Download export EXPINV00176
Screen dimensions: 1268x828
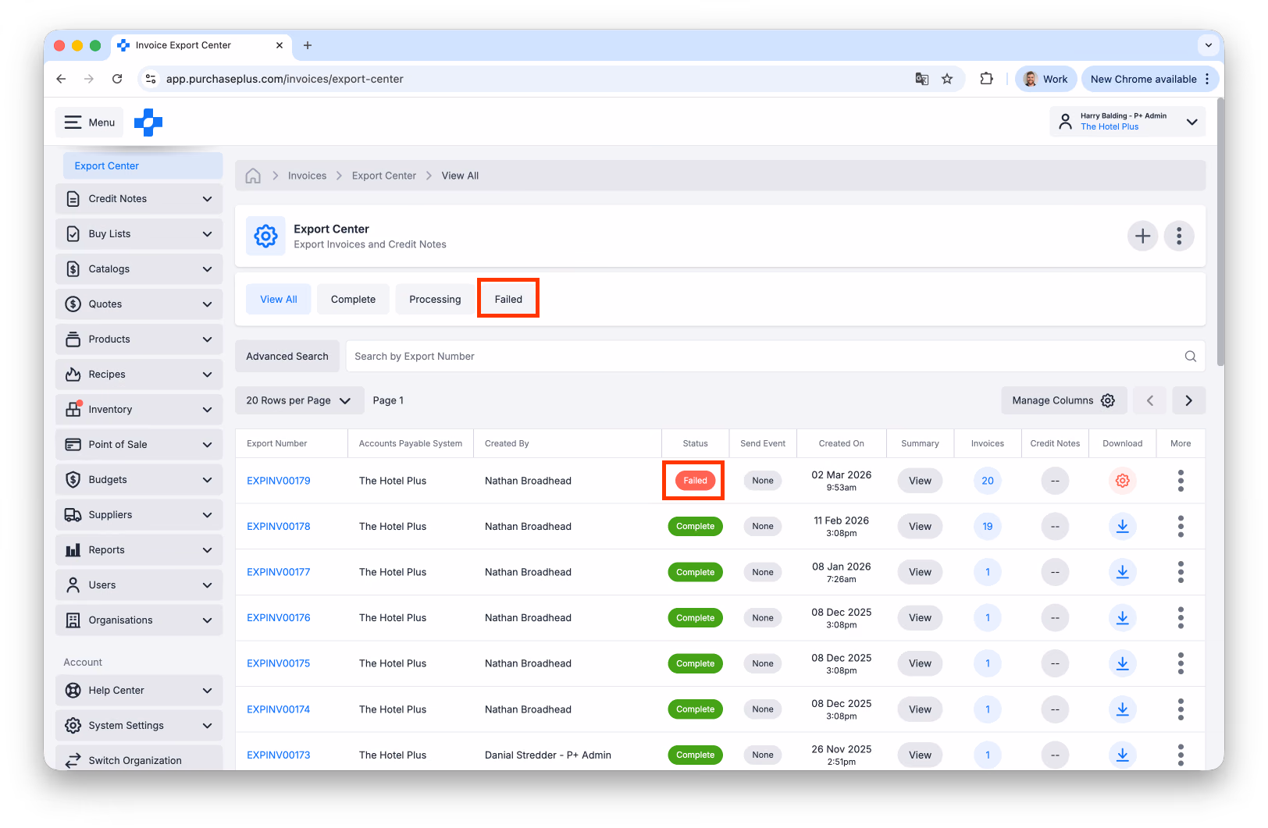(x=1122, y=618)
